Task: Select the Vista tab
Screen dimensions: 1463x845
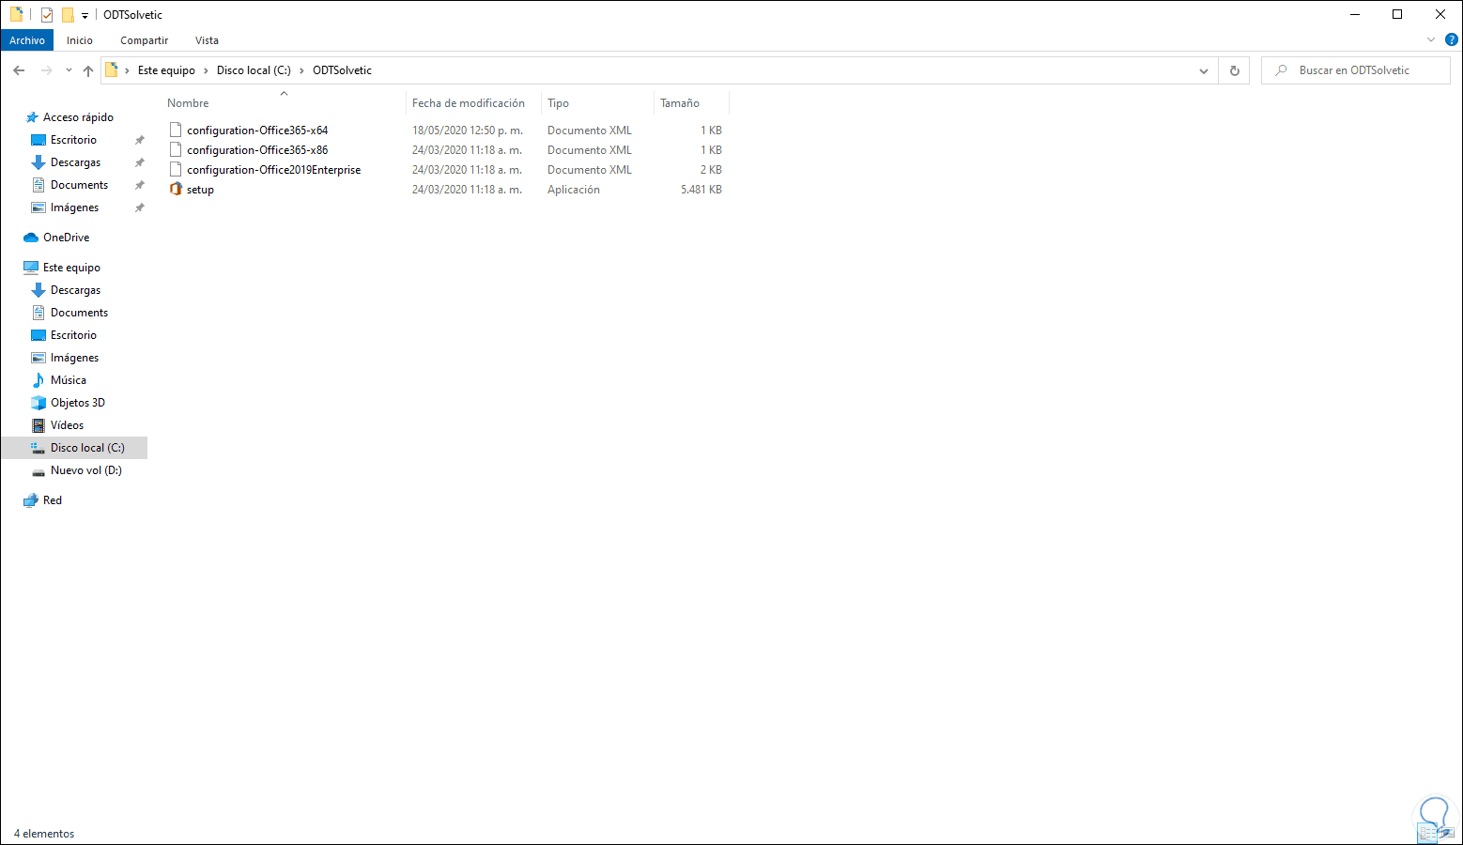Action: click(207, 40)
